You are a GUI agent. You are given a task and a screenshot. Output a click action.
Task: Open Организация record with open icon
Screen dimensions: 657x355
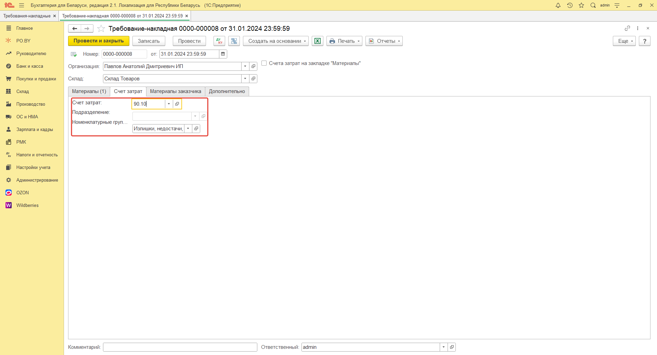pyautogui.click(x=253, y=66)
